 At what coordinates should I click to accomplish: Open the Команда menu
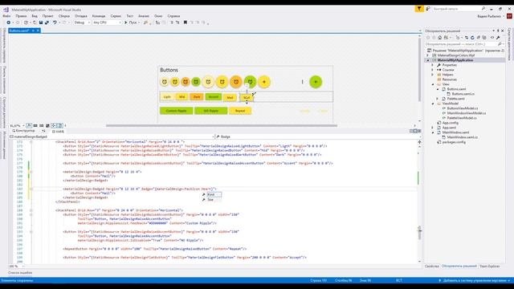tap(99, 16)
